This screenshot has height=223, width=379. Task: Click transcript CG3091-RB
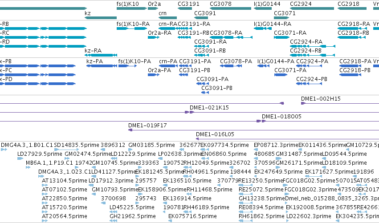coord(210,50)
